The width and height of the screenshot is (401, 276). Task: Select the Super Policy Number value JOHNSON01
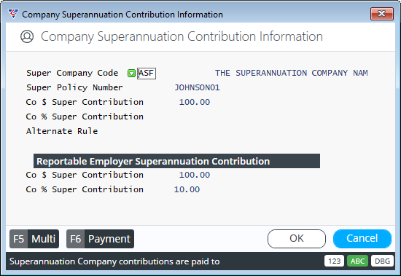[197, 87]
